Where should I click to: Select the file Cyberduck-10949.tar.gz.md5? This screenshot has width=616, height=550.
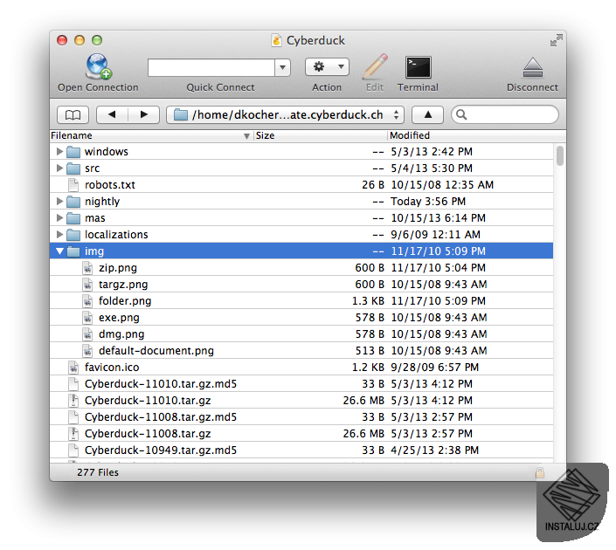coord(161,450)
